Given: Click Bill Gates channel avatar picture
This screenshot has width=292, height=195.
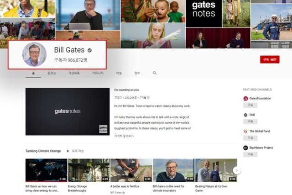Looking at the screenshot, I should point(34,55).
